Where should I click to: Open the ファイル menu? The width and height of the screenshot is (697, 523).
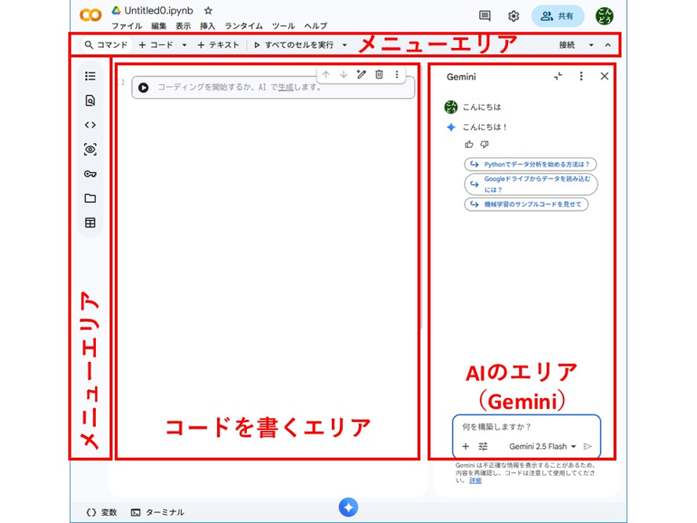pyautogui.click(x=127, y=26)
